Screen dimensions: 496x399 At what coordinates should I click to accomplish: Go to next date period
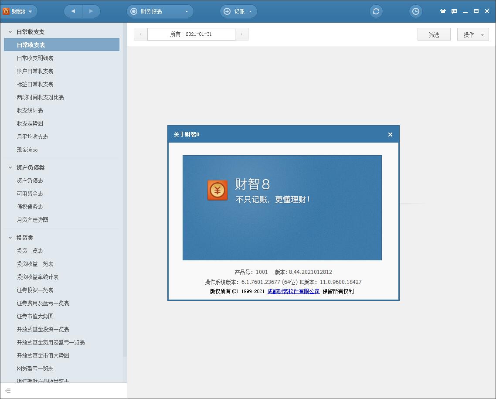(241, 34)
